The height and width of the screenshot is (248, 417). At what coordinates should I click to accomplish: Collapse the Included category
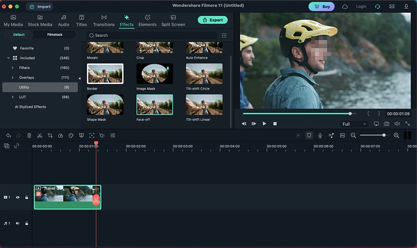(8, 58)
